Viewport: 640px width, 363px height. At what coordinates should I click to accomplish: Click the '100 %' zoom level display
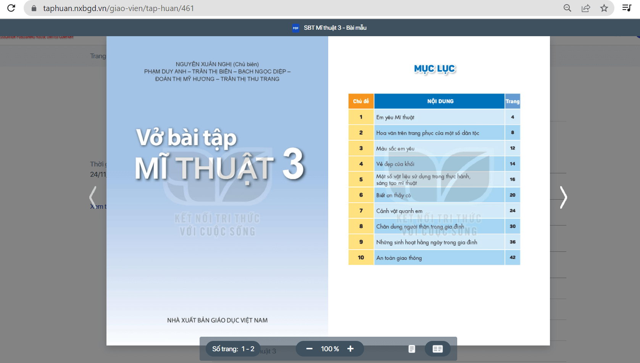(x=330, y=349)
